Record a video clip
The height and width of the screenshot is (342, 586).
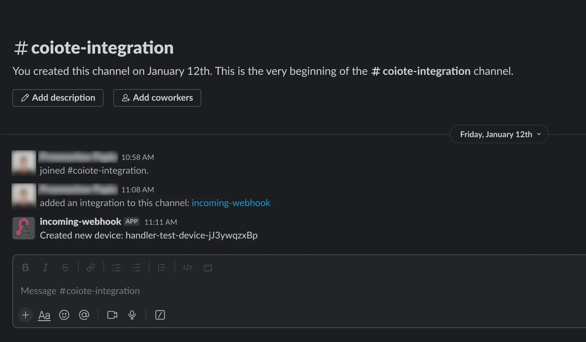[112, 315]
